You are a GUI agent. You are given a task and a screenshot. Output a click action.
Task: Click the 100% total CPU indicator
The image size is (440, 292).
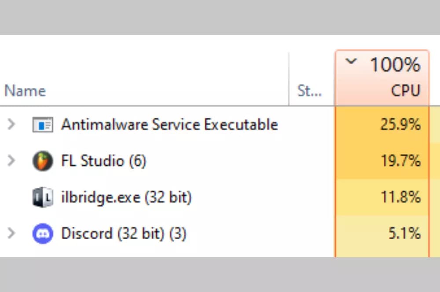click(x=395, y=64)
